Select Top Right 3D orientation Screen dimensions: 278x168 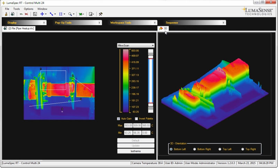243,149
